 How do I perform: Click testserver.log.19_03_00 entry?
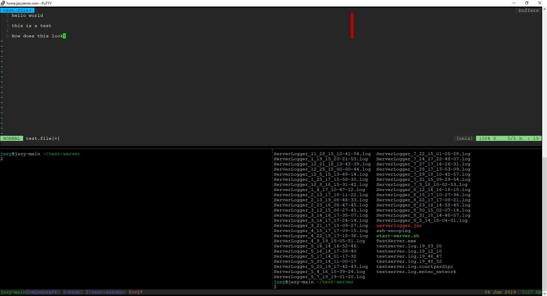[409, 246]
